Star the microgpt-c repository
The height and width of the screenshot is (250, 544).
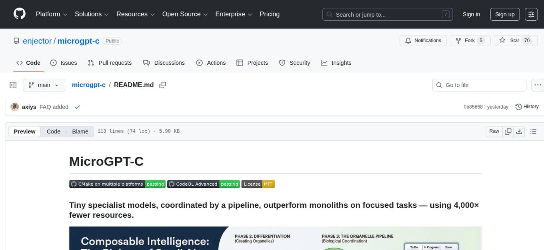pyautogui.click(x=516, y=40)
